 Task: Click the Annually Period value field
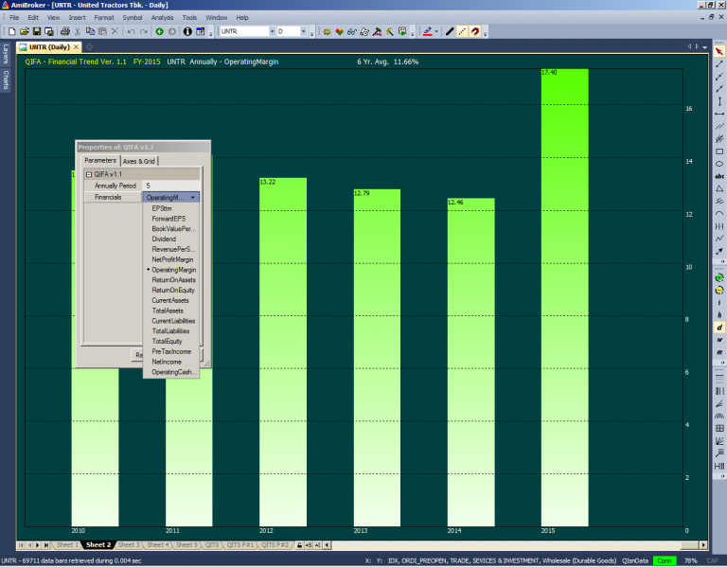click(170, 186)
